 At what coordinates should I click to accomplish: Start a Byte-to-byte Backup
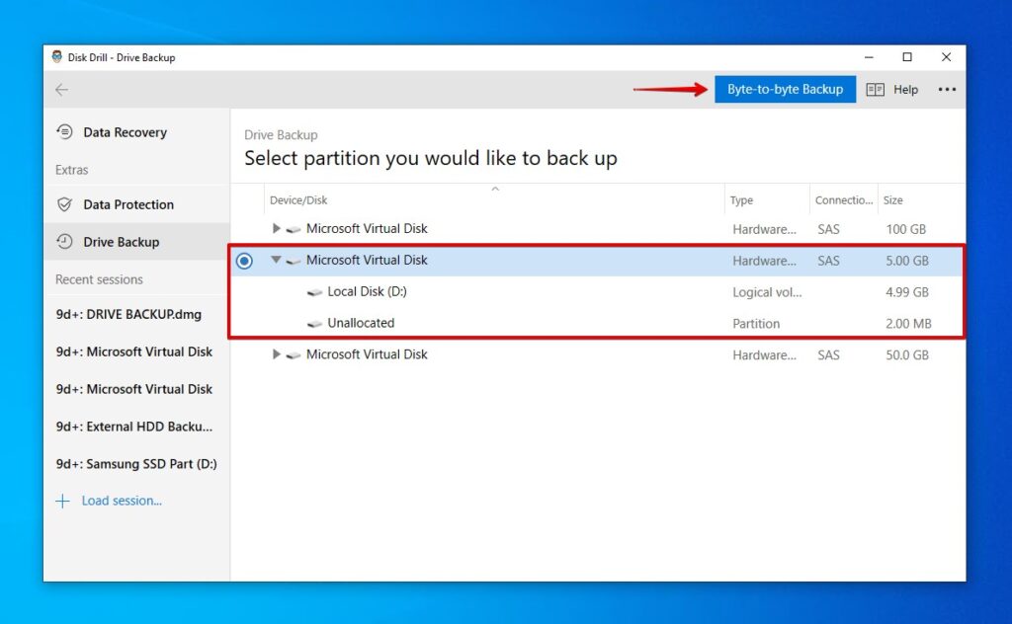(785, 89)
